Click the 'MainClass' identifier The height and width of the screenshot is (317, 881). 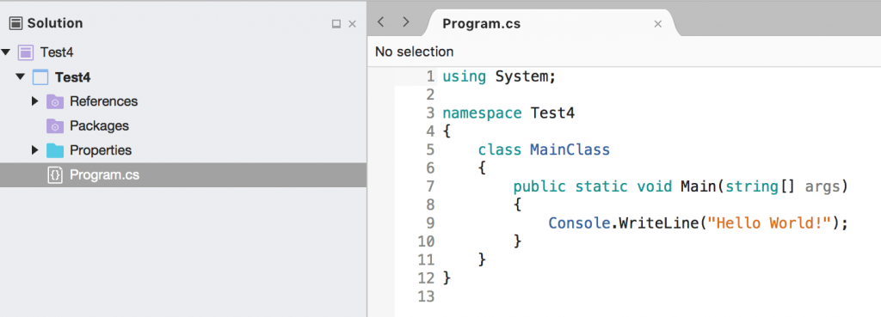[570, 150]
